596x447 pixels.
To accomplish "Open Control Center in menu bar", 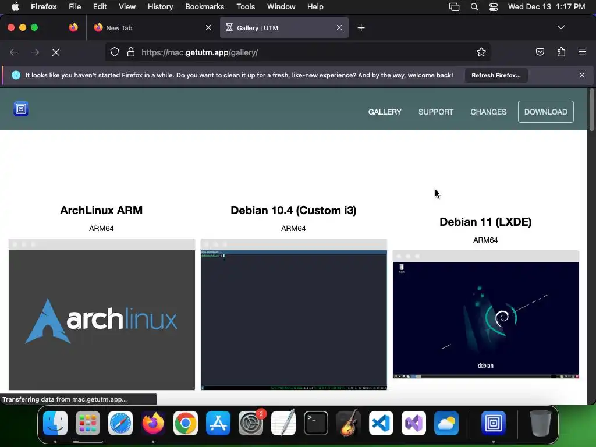I will click(x=494, y=7).
